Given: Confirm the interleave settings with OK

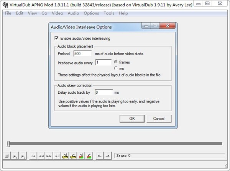Looking at the screenshot, I should point(132,119).
